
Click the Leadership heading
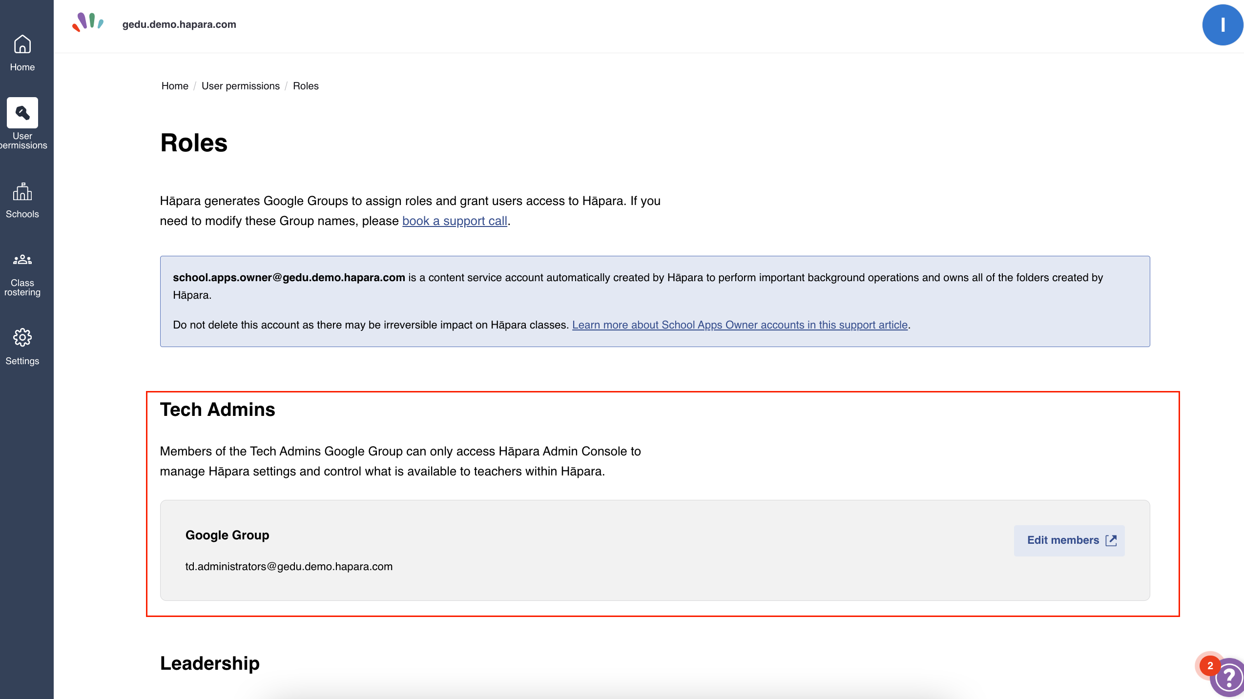point(210,663)
